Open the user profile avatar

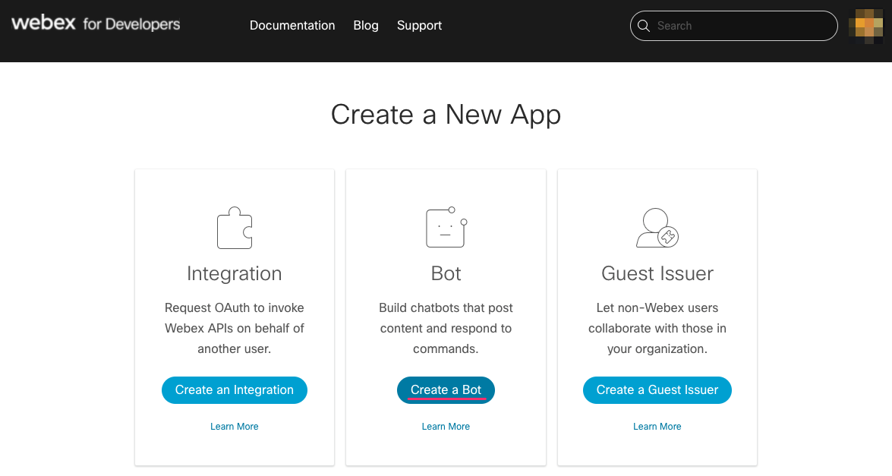tap(865, 26)
